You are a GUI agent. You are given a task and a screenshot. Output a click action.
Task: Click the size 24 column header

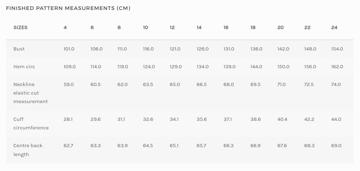(334, 27)
